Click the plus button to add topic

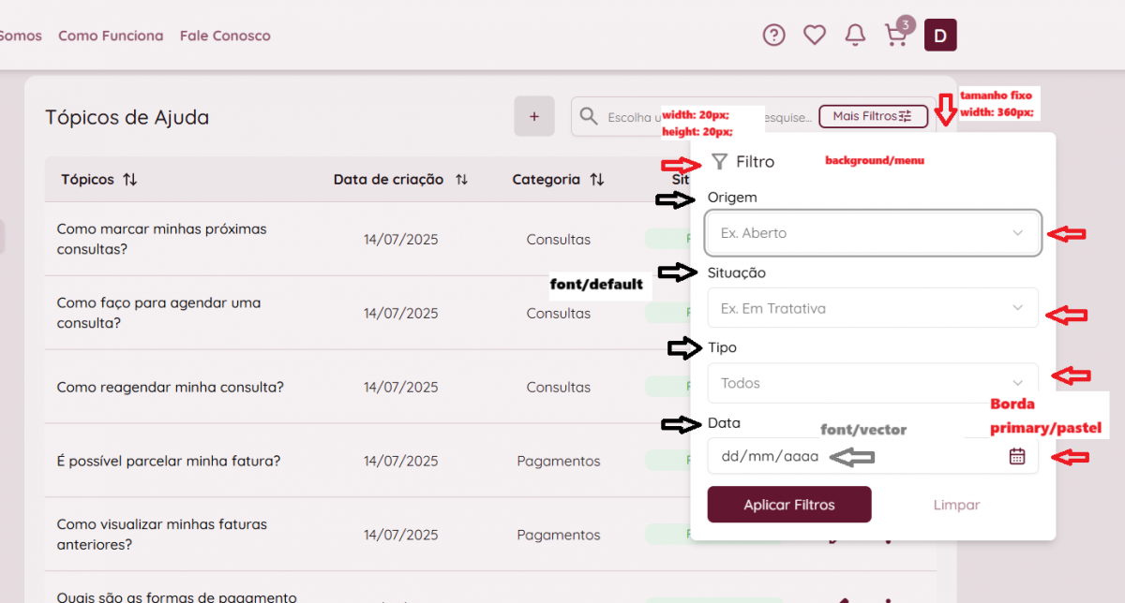point(534,117)
